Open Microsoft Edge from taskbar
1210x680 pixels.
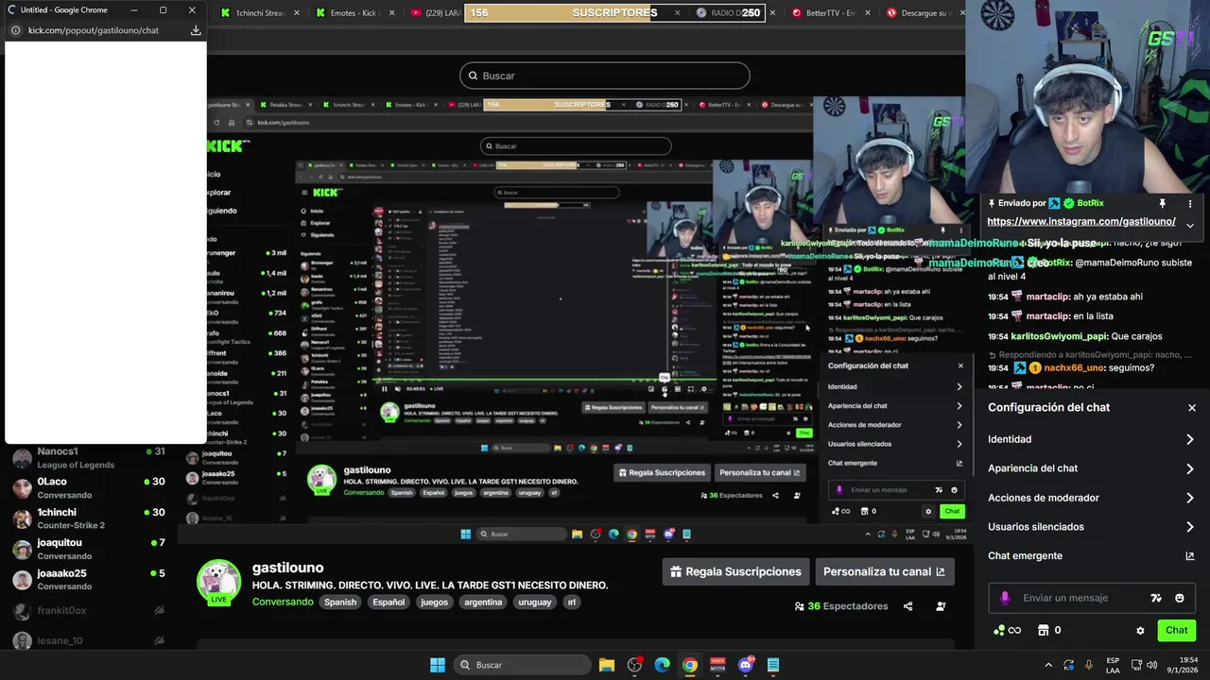pyautogui.click(x=663, y=665)
